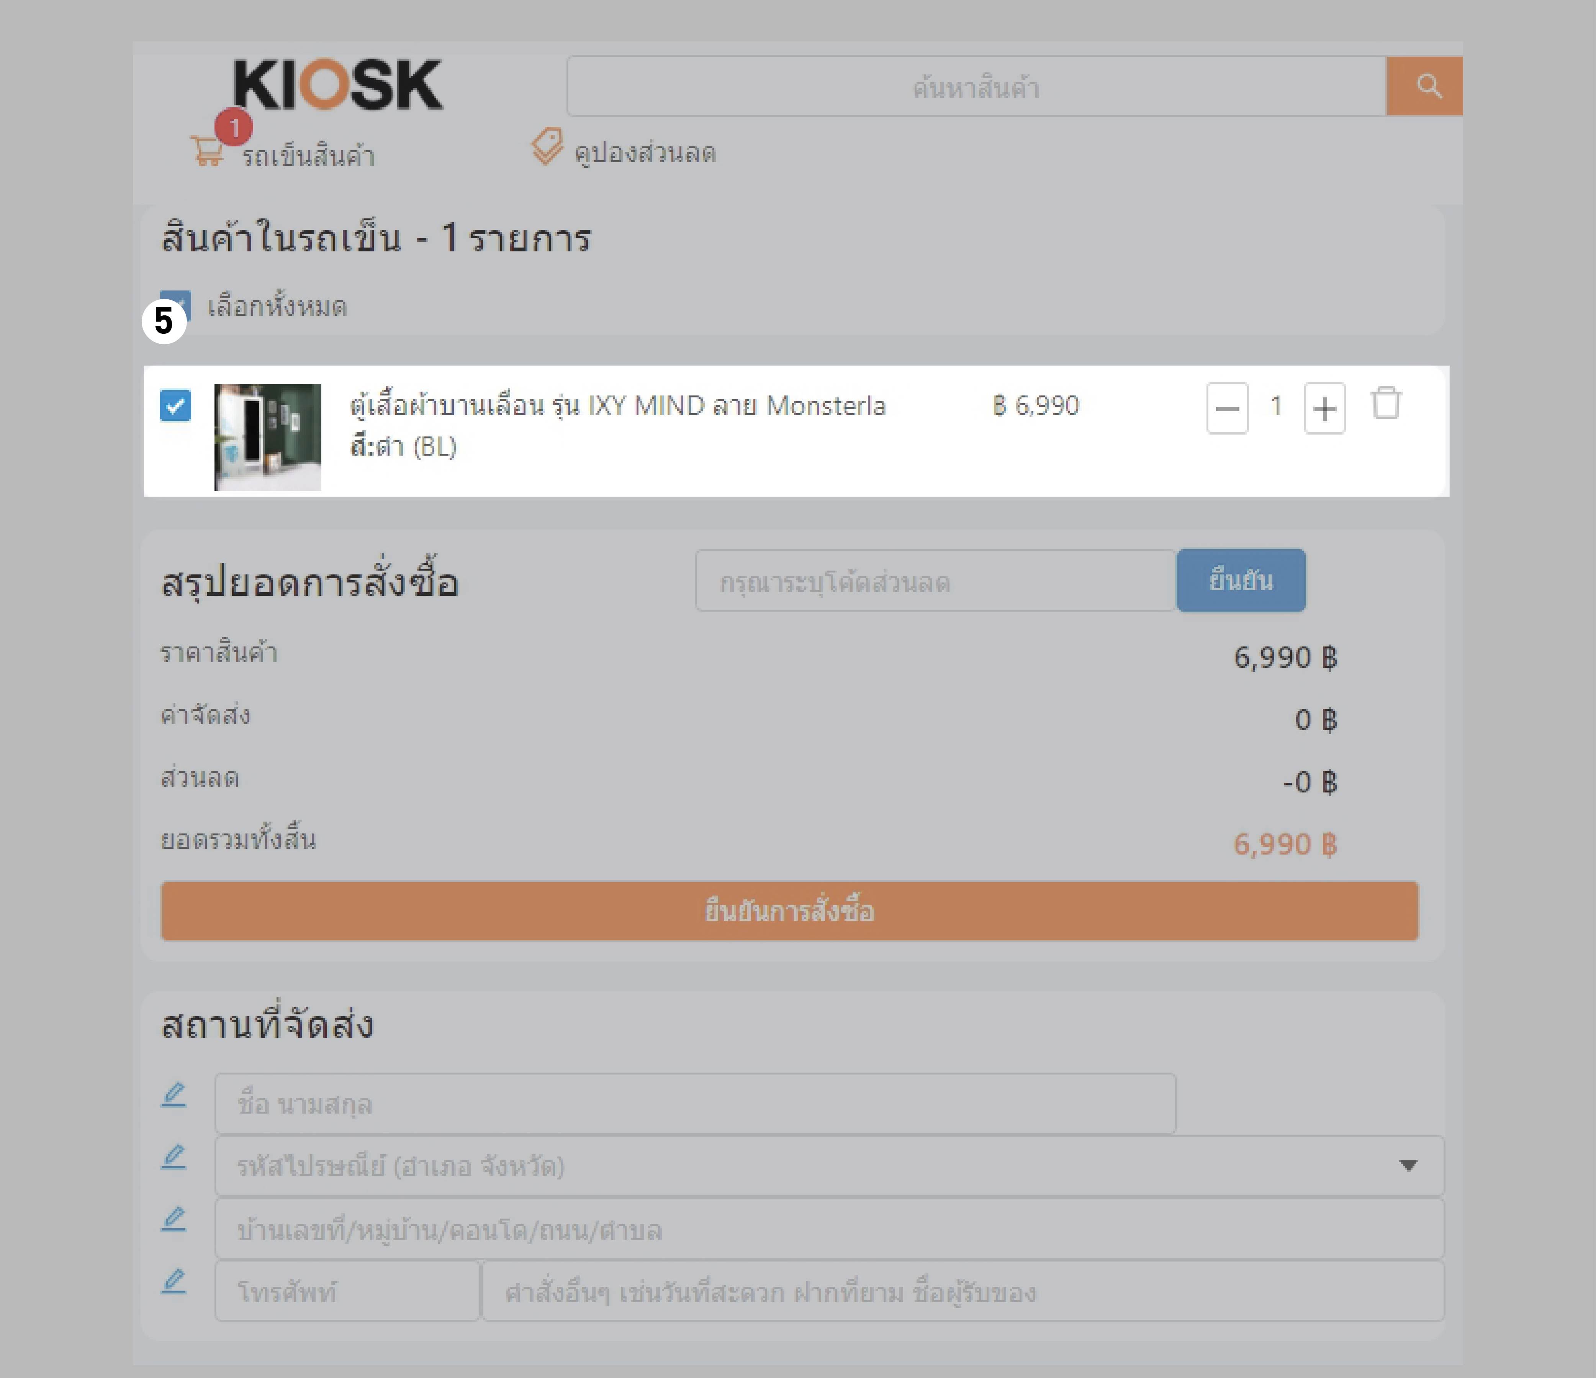Go to the คูปองส่วนลด coupon menu
Image resolution: width=1596 pixels, height=1378 pixels.
click(645, 153)
